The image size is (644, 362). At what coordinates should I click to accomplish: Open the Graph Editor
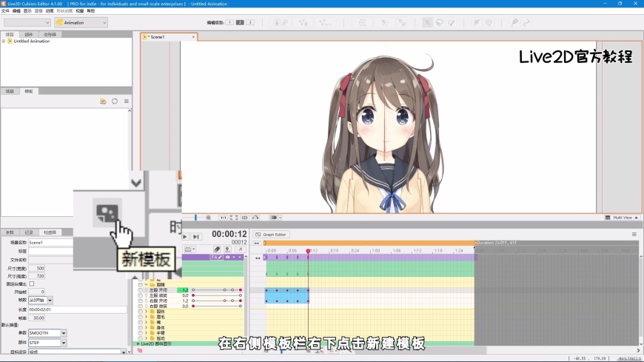point(271,235)
